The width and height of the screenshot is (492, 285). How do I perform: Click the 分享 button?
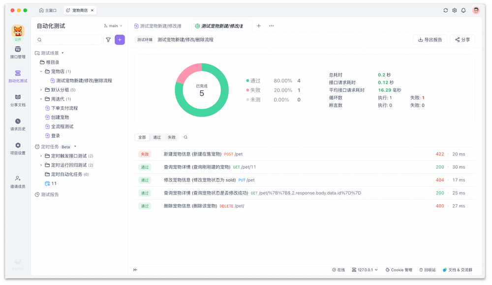click(x=462, y=40)
